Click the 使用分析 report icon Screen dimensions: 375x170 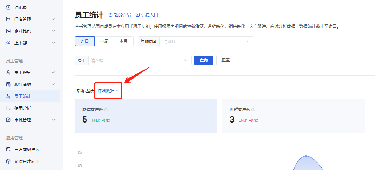[x=9, y=108]
